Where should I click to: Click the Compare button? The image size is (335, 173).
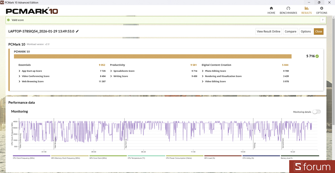click(290, 31)
